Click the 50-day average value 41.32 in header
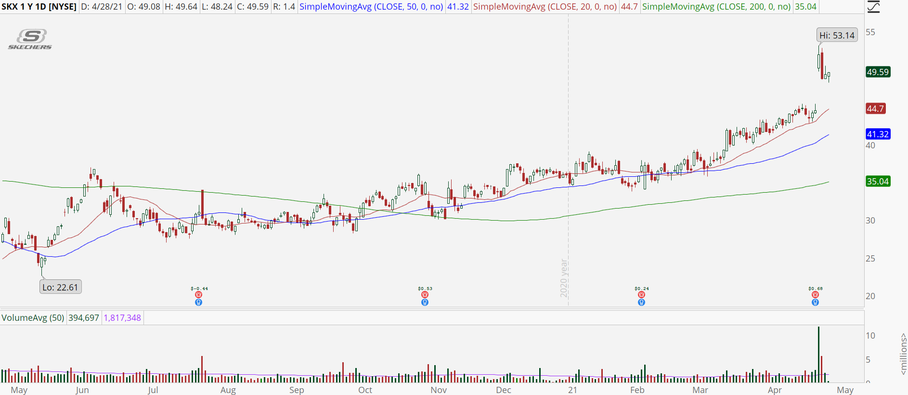This screenshot has width=908, height=395. (458, 7)
